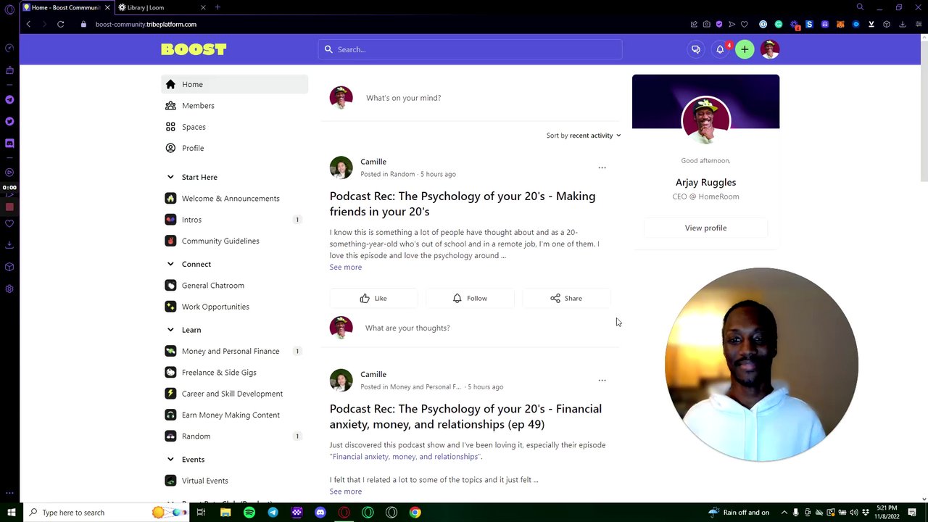
Task: Open Profile page in sidebar
Action: 234,148
